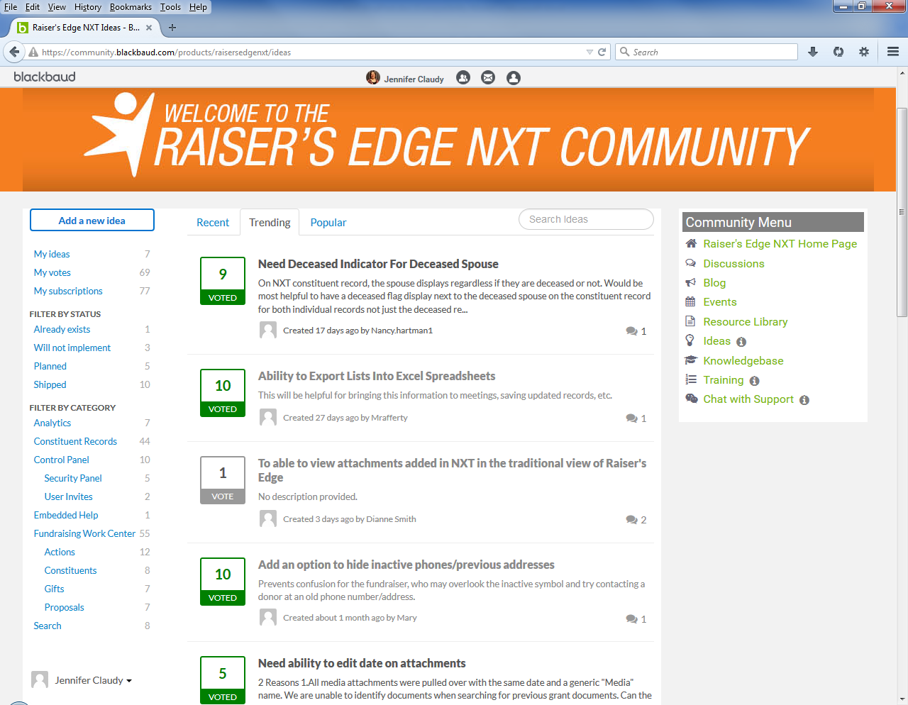
Task: Click the Search Ideas input field
Action: (x=586, y=219)
